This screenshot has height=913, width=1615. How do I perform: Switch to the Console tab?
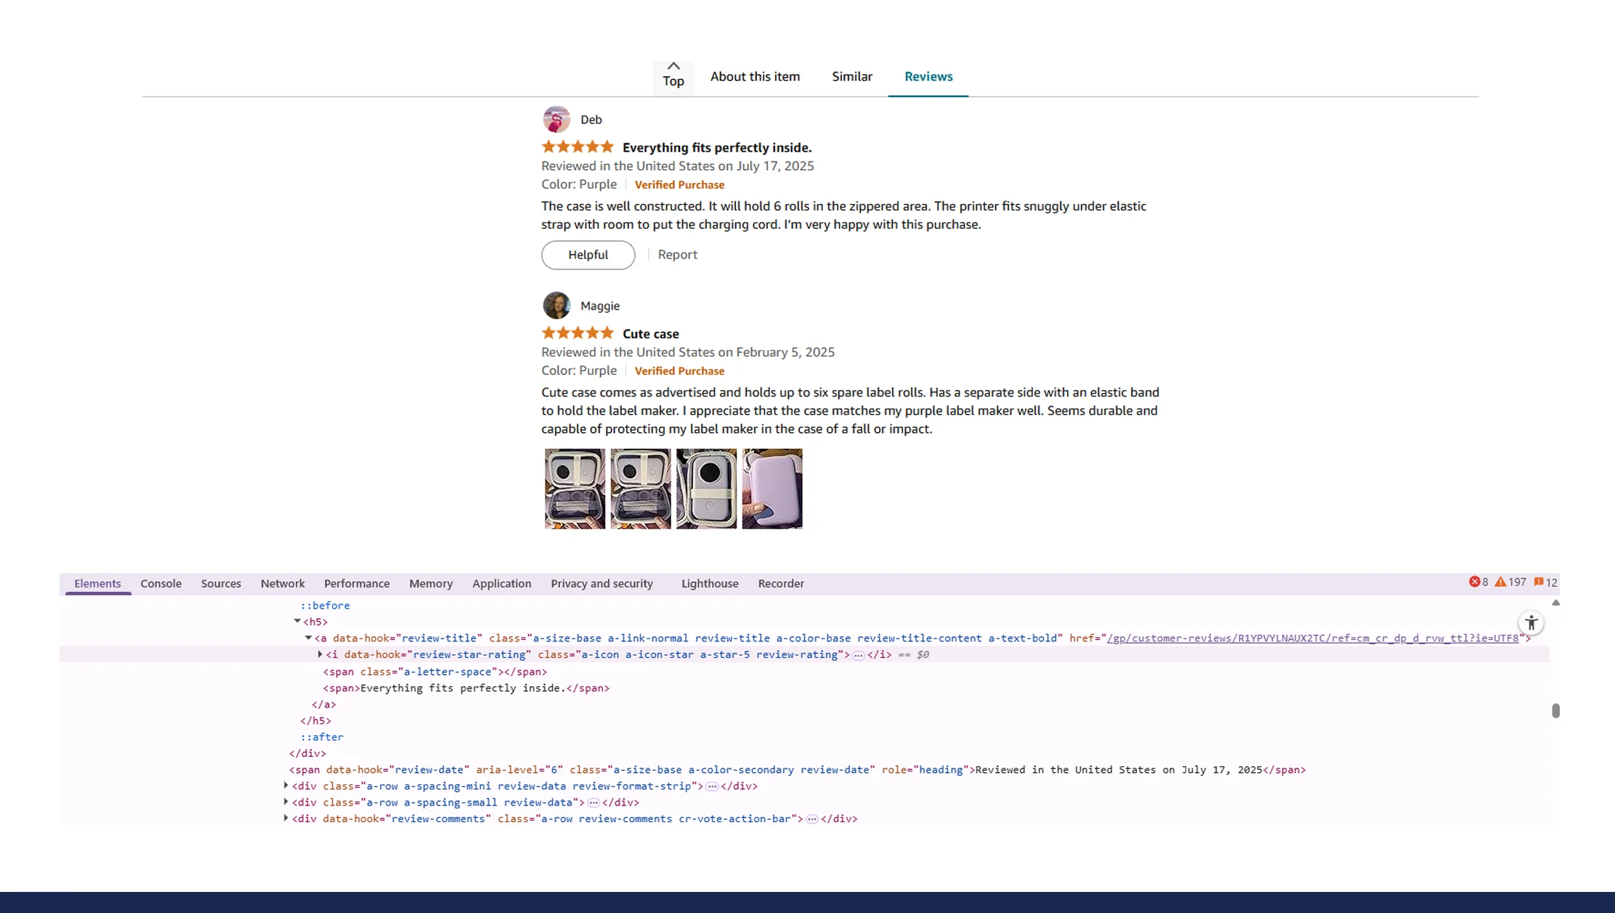pyautogui.click(x=161, y=583)
